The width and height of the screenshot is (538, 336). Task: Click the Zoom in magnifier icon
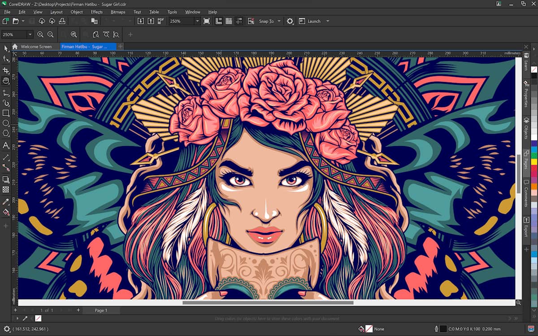40,34
